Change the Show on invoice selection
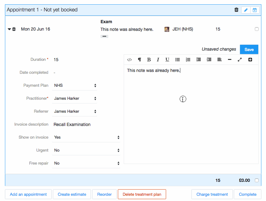Image resolution: width=266 pixels, height=201 pixels. pos(86,137)
